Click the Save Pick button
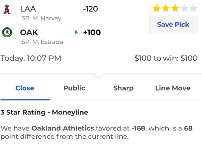 pos(173,24)
